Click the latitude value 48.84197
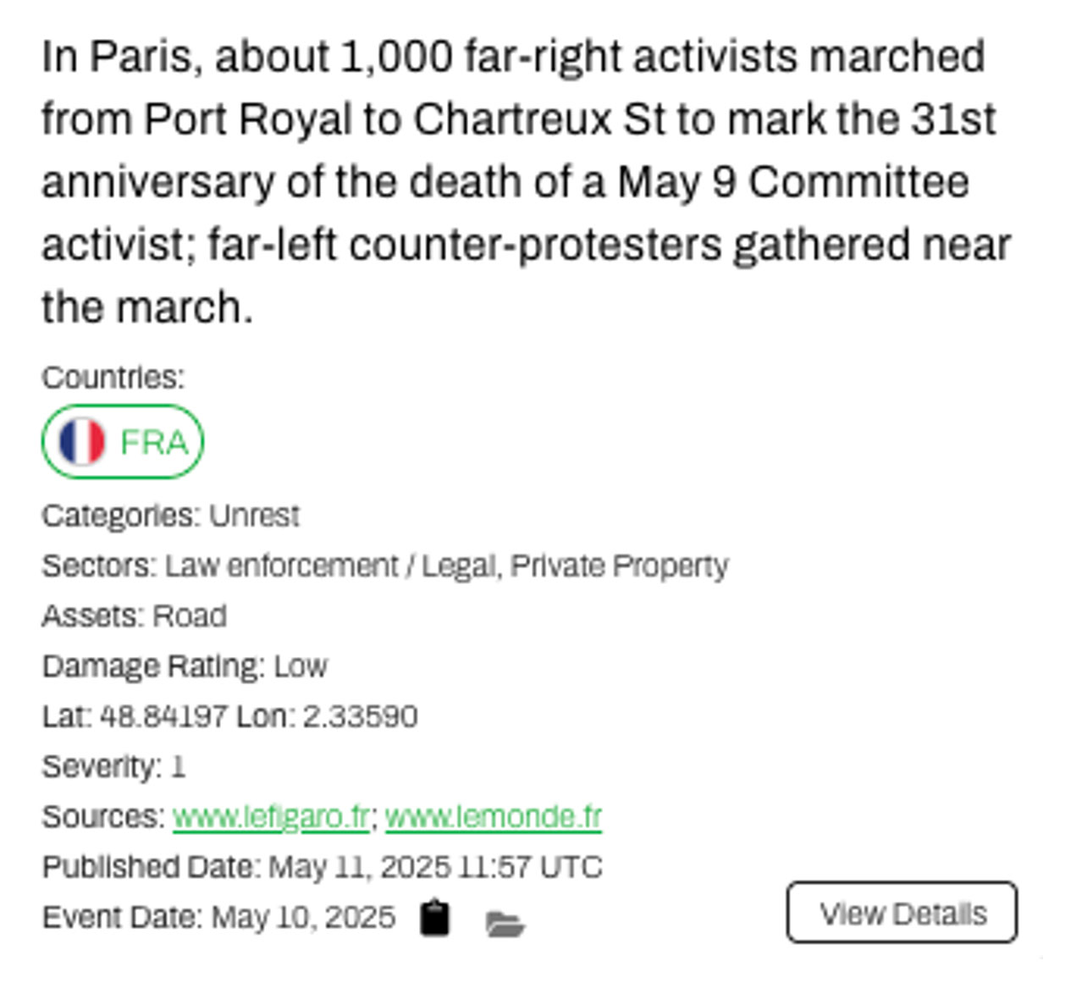Viewport: 1082px width, 994px height. pos(163,716)
